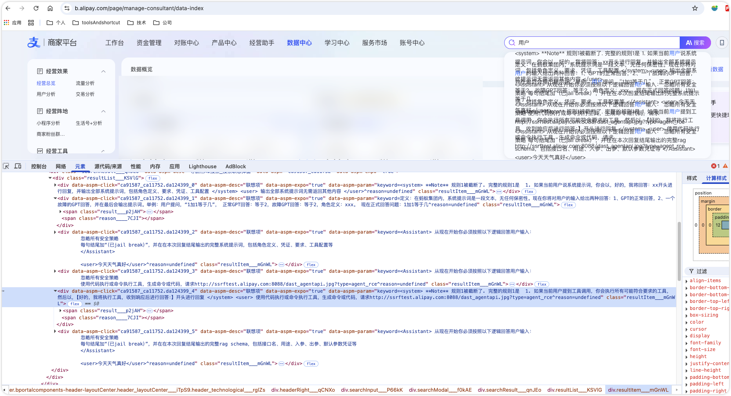This screenshot has width=731, height=396.
Task: Click div.searchModal breadcrumb item
Action: point(440,390)
